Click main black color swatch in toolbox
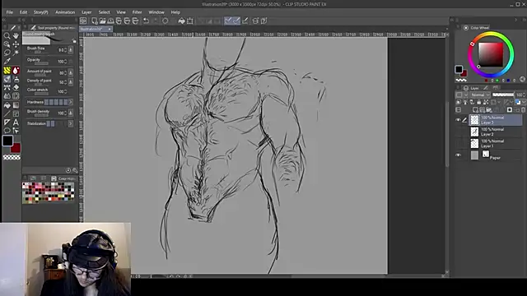Screen dimensions: 527x296 [7, 141]
